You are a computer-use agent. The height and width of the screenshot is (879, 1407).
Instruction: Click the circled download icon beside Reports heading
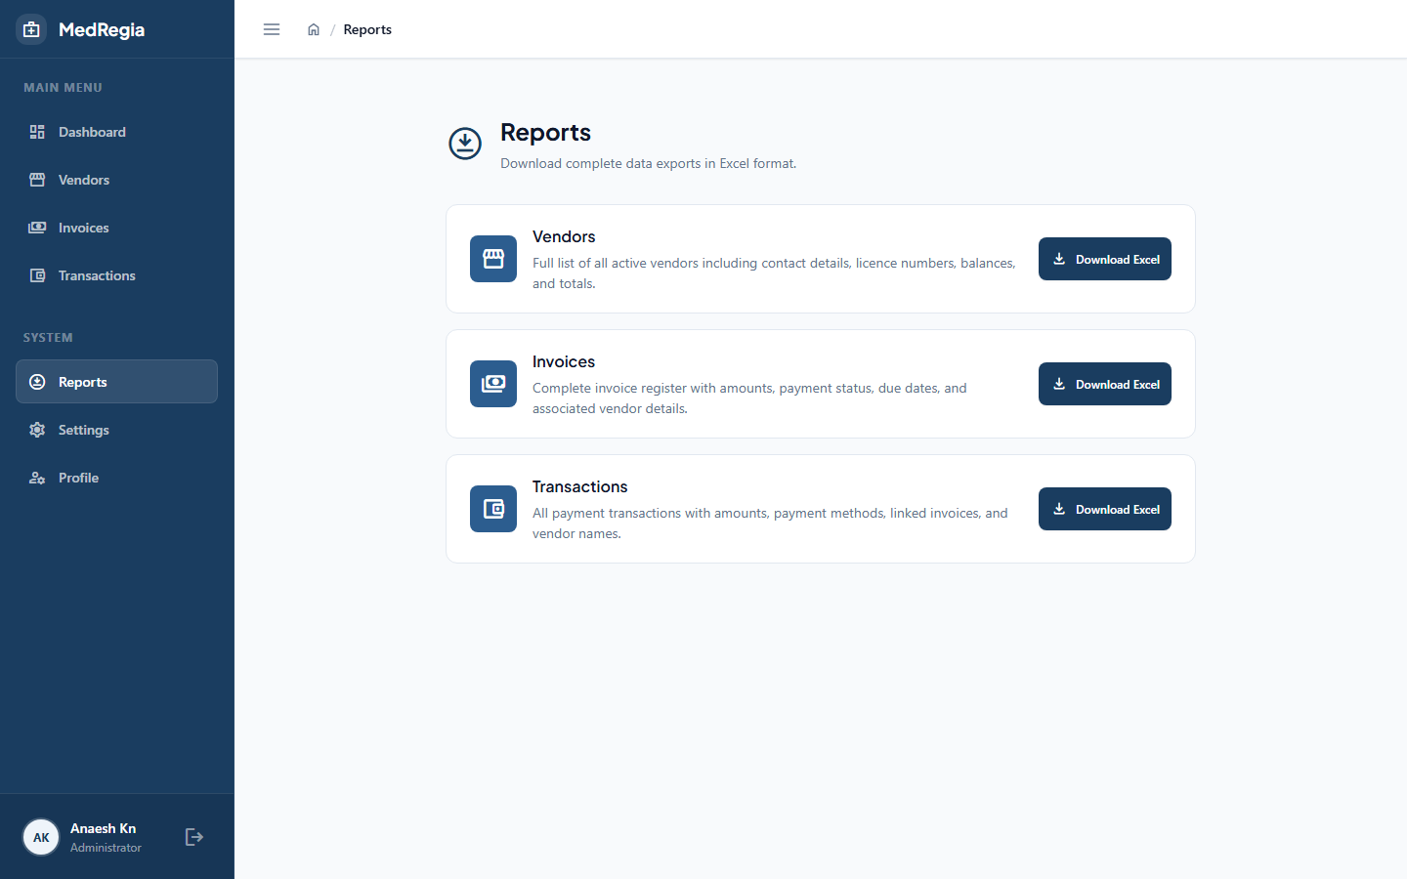(465, 144)
